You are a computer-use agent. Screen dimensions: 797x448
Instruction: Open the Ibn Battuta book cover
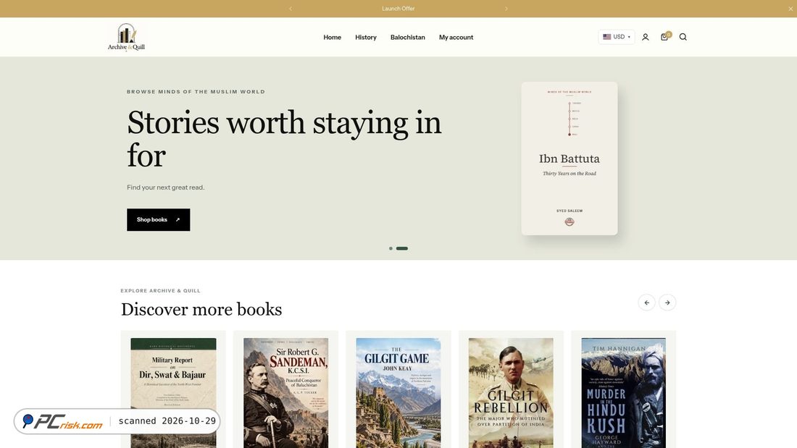[569, 159]
